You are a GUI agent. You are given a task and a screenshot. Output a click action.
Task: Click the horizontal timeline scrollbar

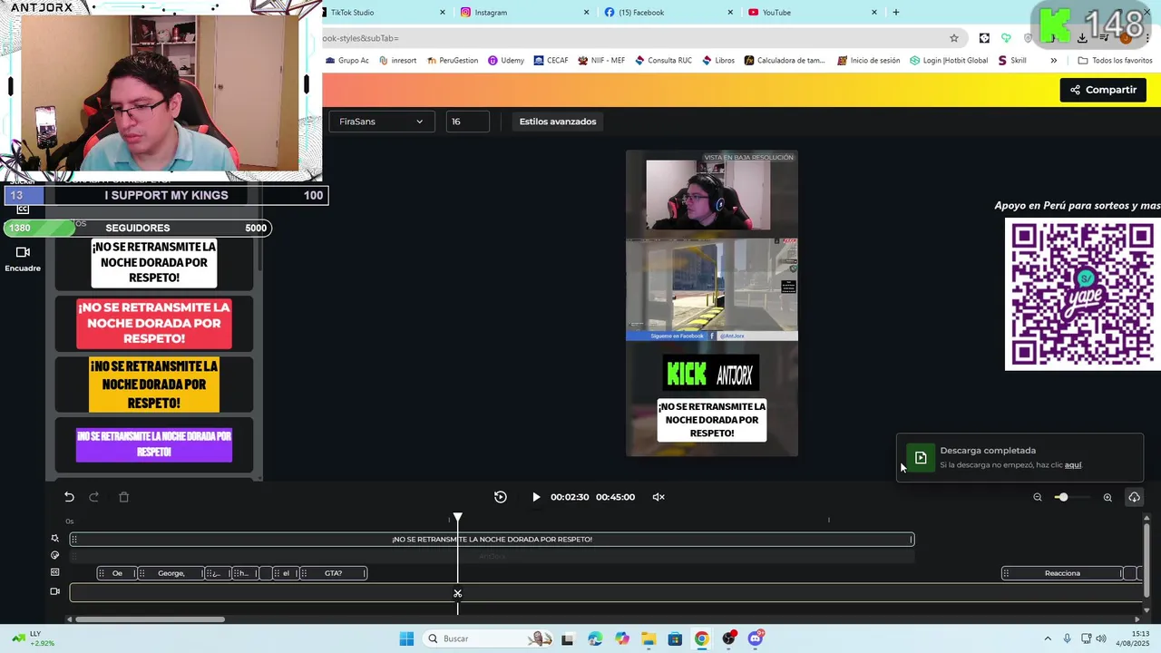[150, 619]
